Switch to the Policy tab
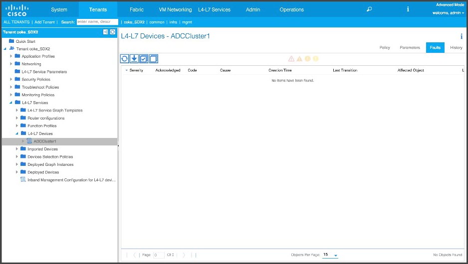 [x=385, y=47]
